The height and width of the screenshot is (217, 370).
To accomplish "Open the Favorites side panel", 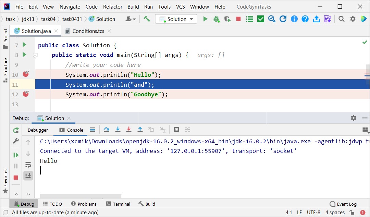I will 5,181.
